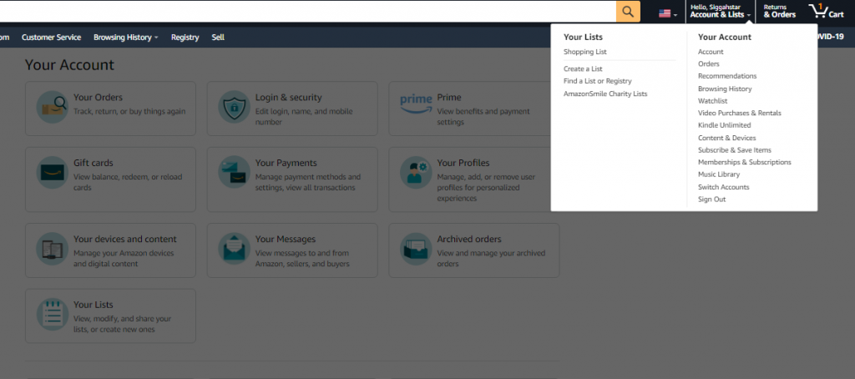Open Registry in navigation bar
Image resolution: width=855 pixels, height=379 pixels.
[185, 37]
